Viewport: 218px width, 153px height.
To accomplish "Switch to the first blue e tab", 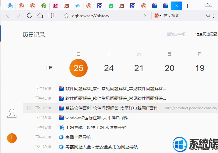I will click(10, 6).
